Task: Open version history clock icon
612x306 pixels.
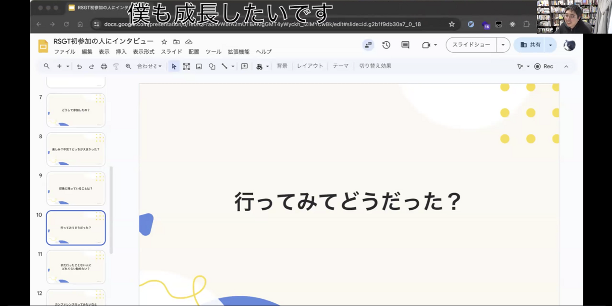Action: click(386, 45)
